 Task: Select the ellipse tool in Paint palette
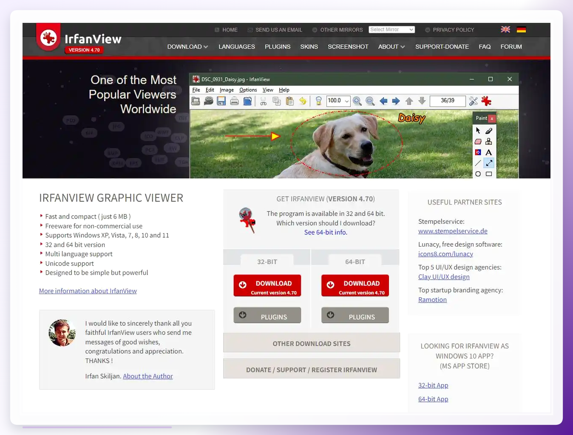478,174
